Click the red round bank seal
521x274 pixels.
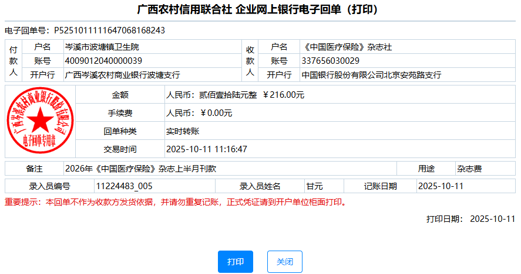(40, 121)
